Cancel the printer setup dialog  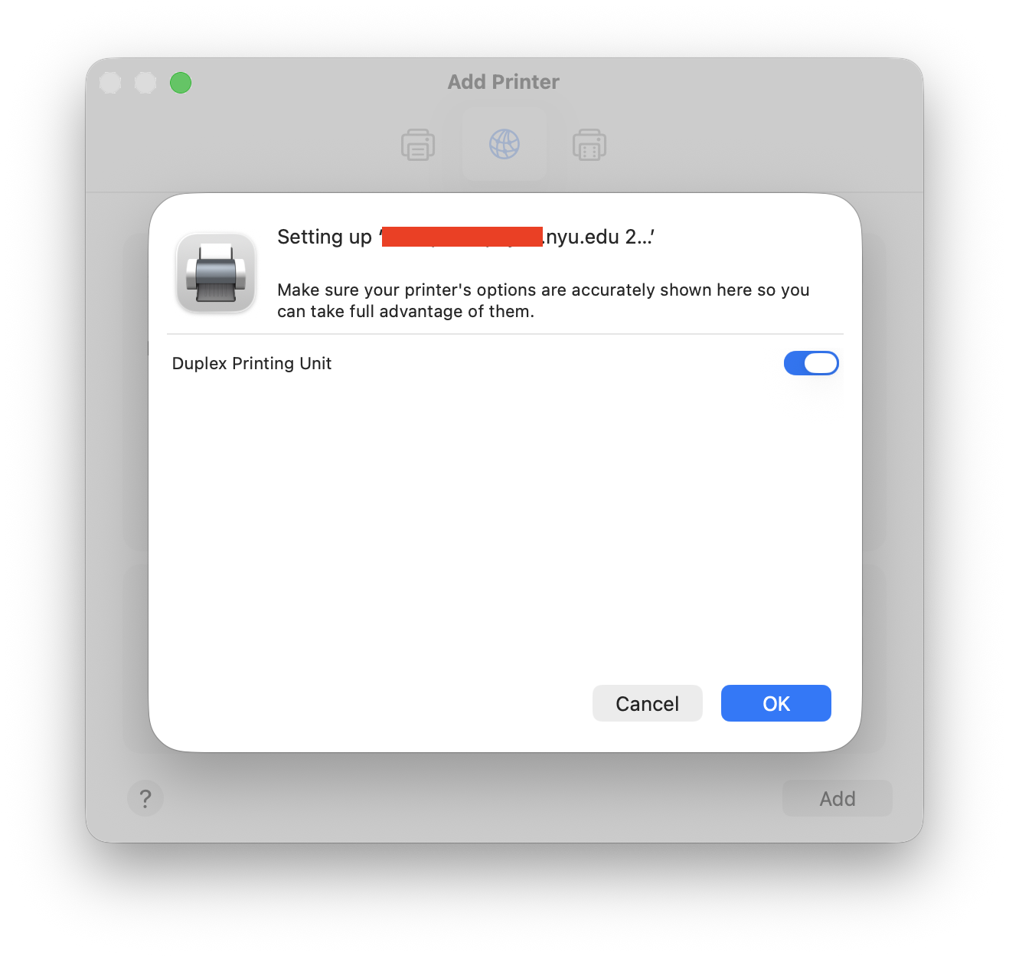click(x=647, y=703)
